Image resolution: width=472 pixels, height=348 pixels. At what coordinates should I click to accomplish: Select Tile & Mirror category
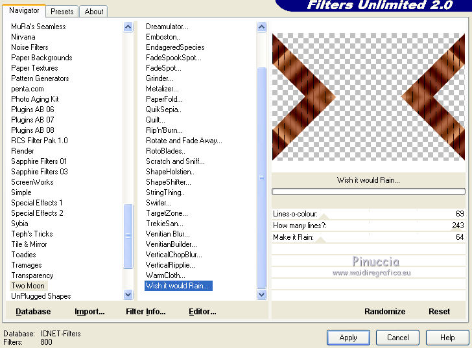(x=29, y=244)
